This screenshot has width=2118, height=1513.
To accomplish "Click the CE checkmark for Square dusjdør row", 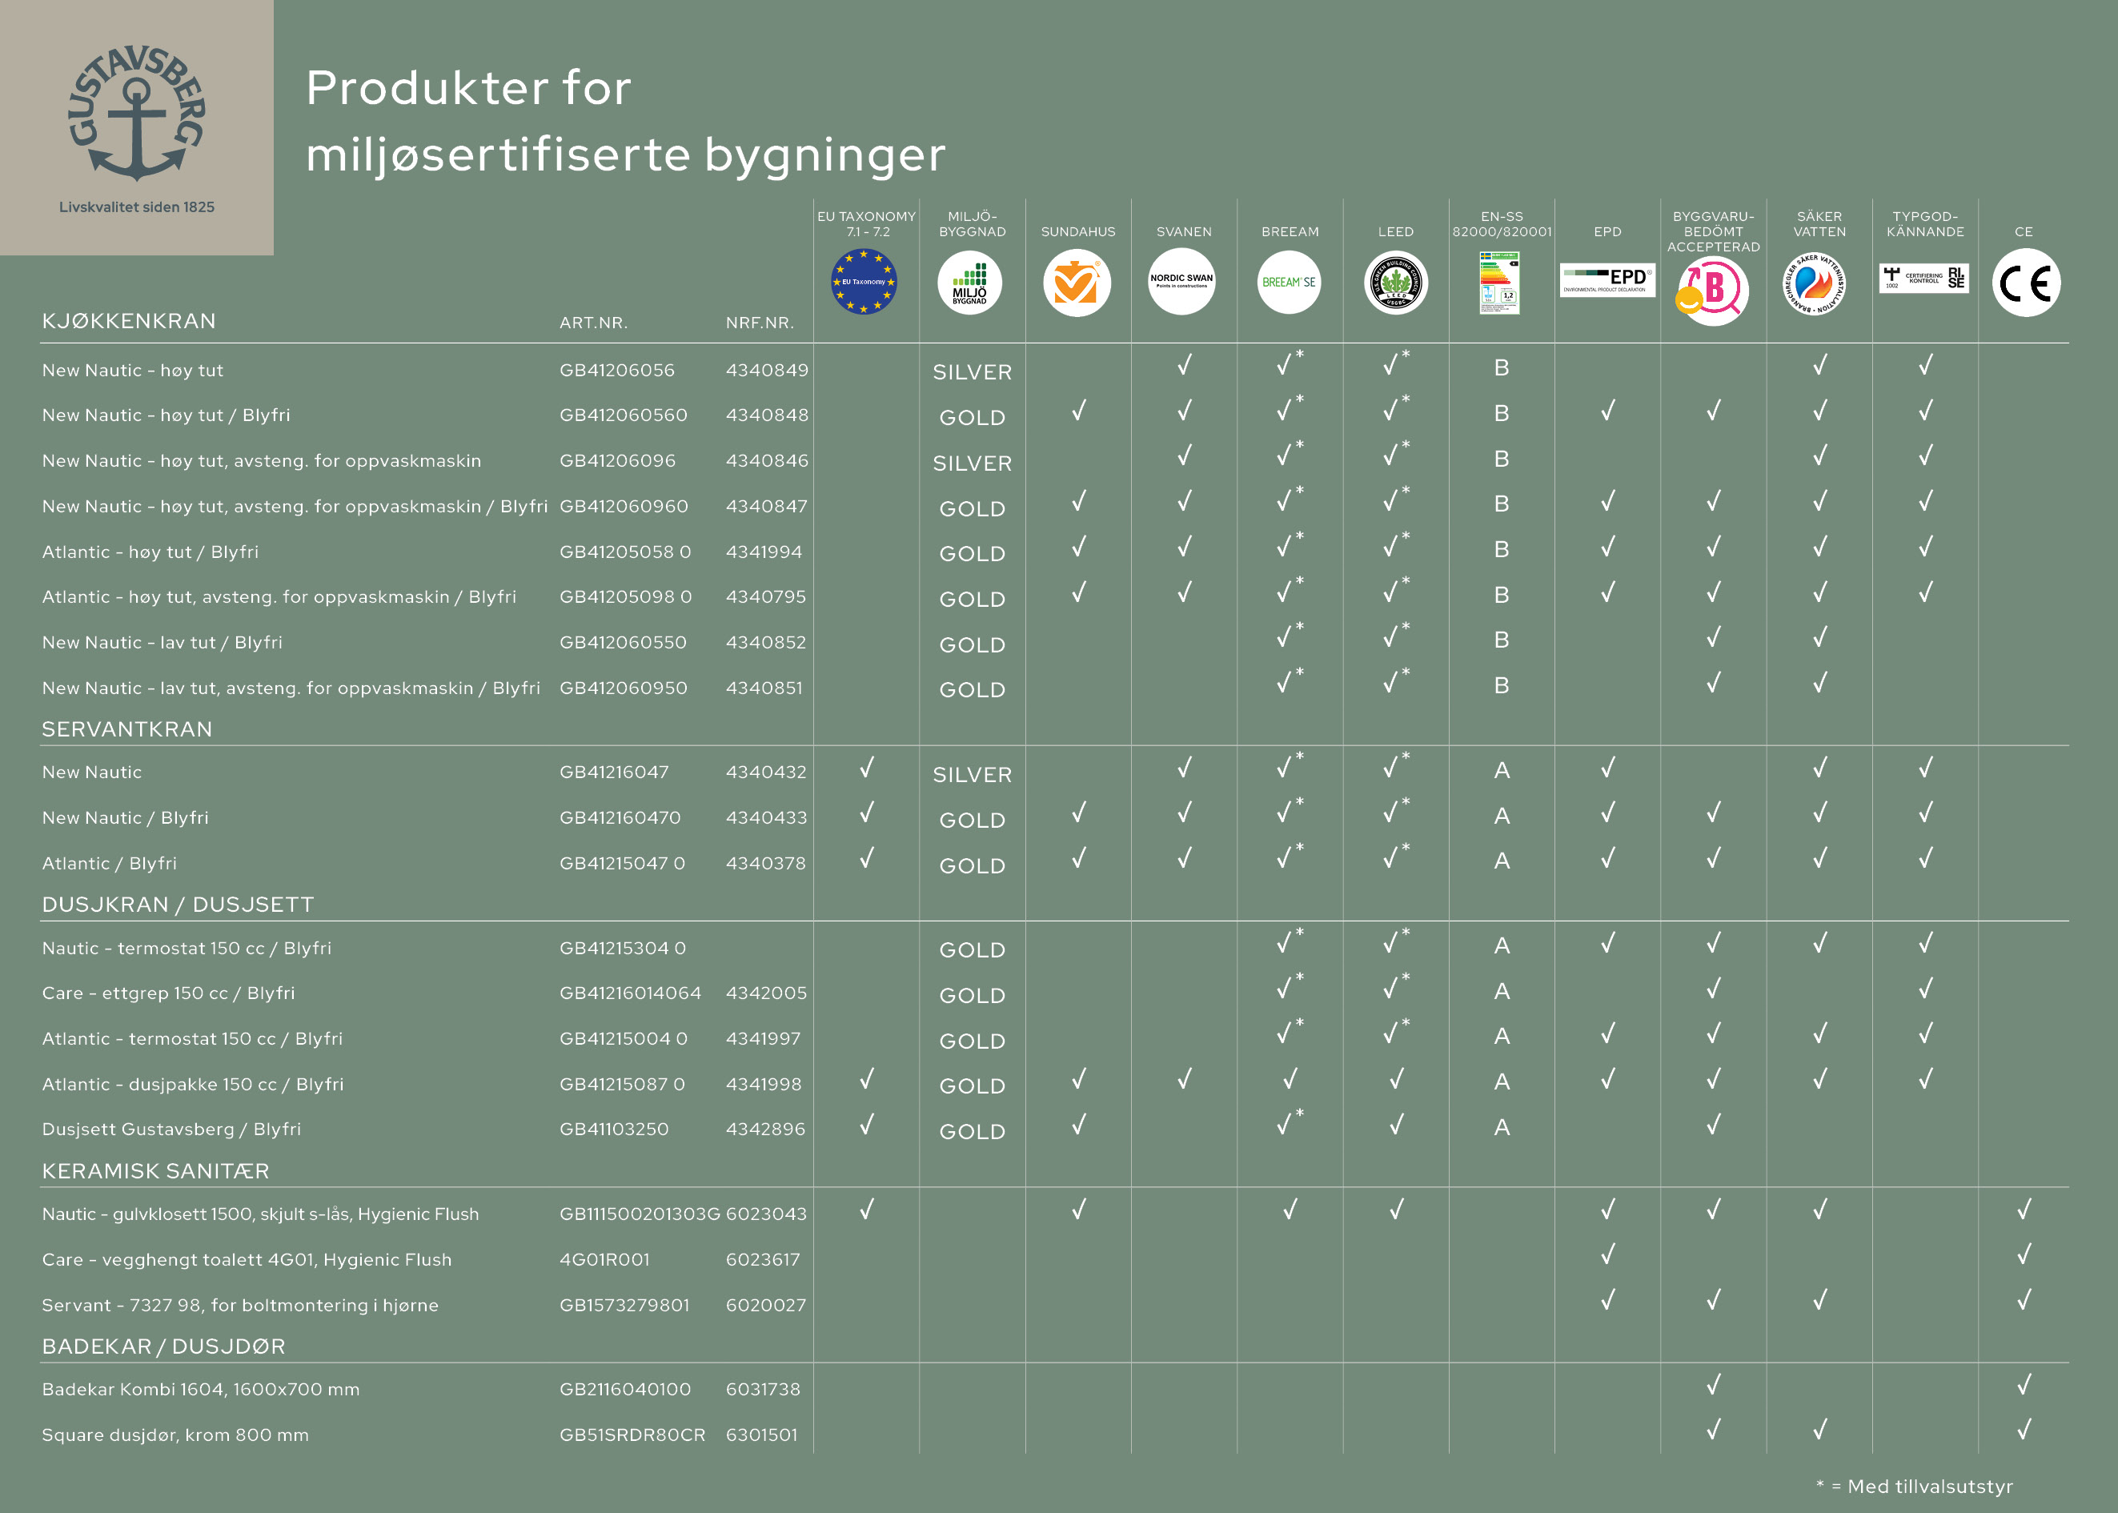I will (2024, 1428).
